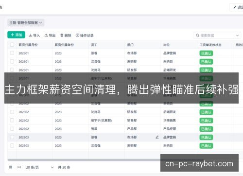Screen dimensions: 243x176
Task: Click the 导入 import download icon
Action: [30, 35]
